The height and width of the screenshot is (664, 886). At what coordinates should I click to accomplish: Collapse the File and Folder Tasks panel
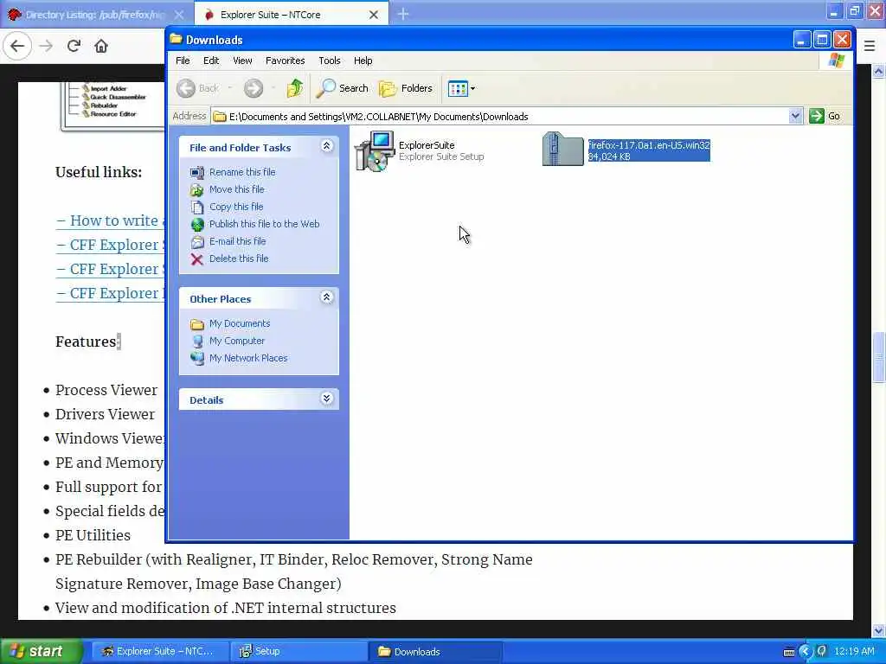click(326, 146)
